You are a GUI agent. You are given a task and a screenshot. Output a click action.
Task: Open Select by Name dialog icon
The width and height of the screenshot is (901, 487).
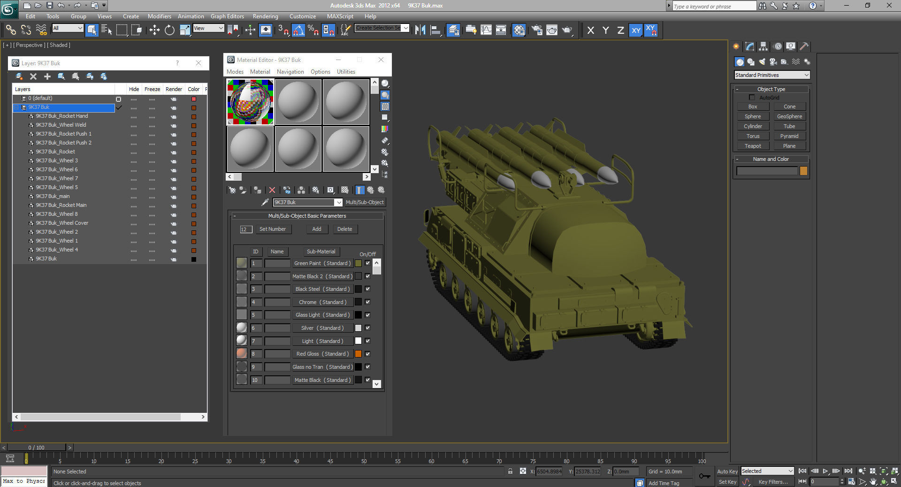(x=107, y=30)
